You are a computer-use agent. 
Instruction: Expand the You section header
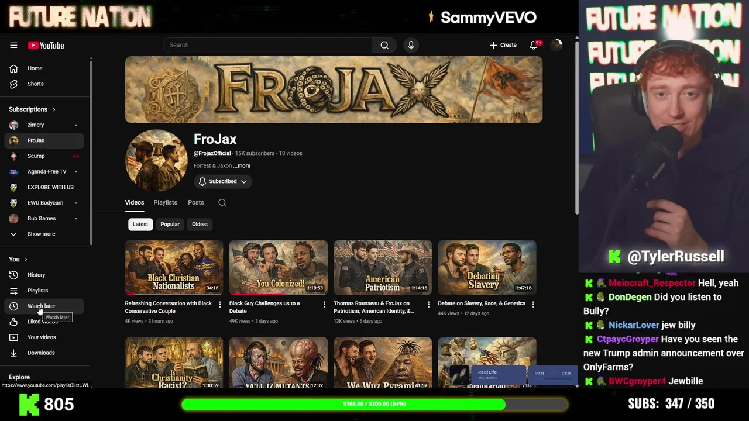(18, 259)
